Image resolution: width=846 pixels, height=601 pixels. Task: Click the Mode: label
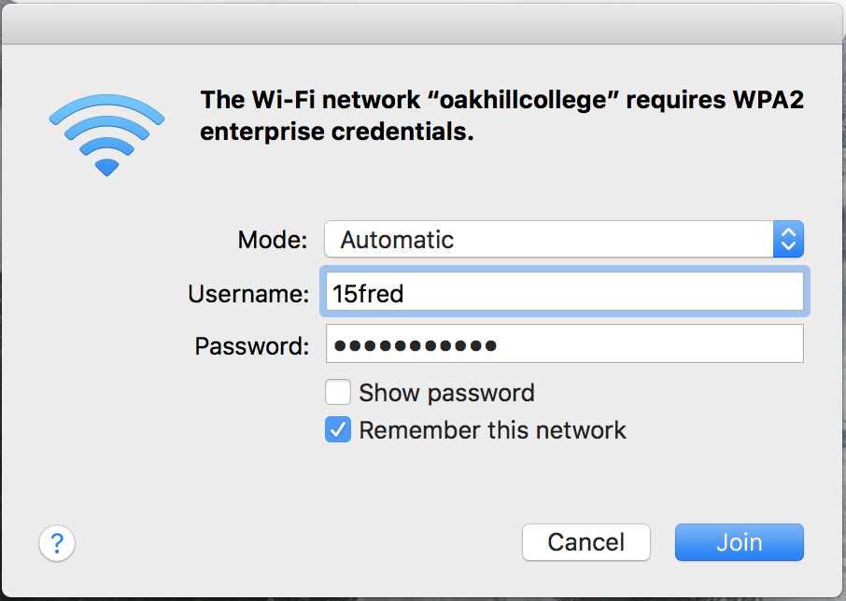point(273,240)
